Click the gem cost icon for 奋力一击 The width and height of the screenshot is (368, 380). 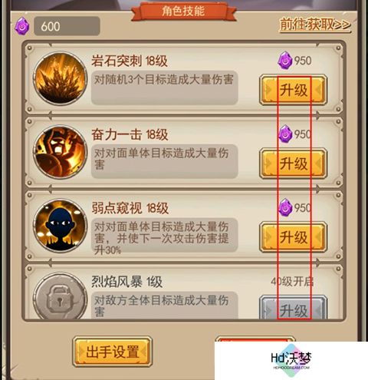click(284, 134)
